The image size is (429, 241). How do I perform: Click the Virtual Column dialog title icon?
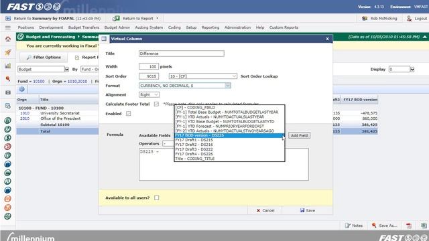pos(104,39)
